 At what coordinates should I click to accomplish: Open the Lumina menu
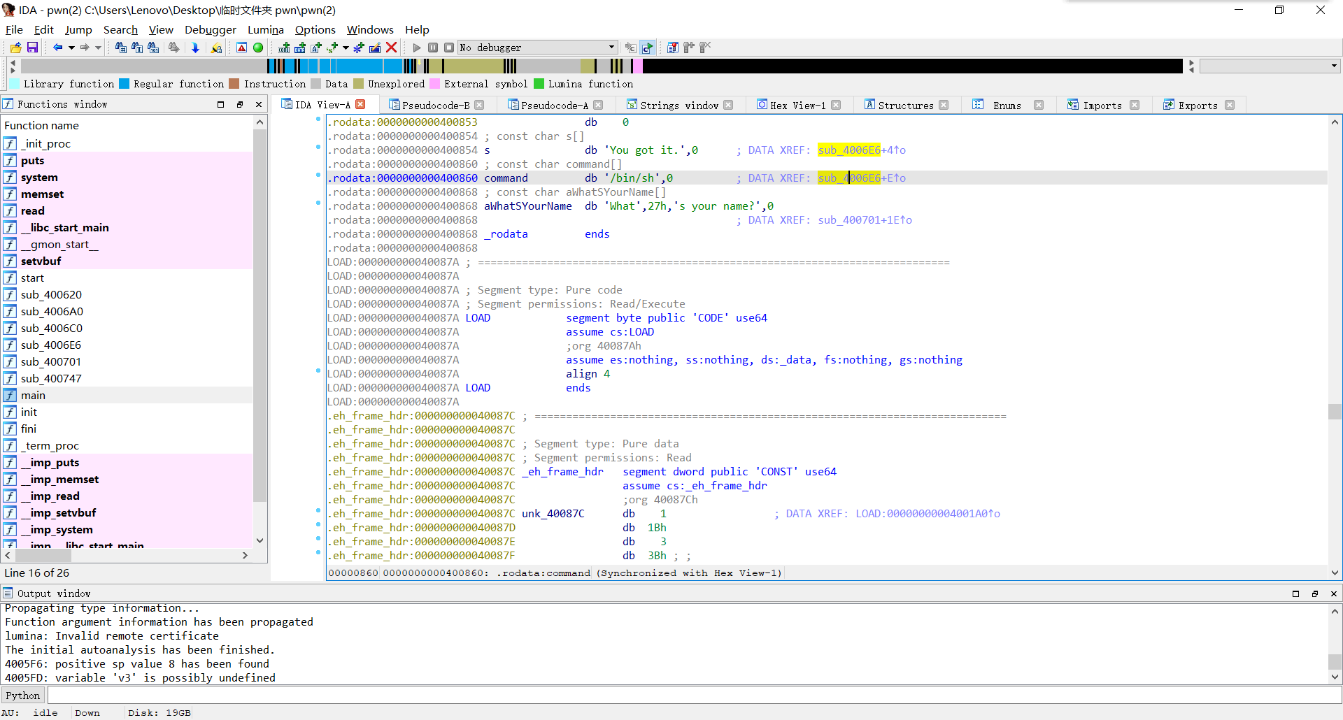click(x=266, y=29)
